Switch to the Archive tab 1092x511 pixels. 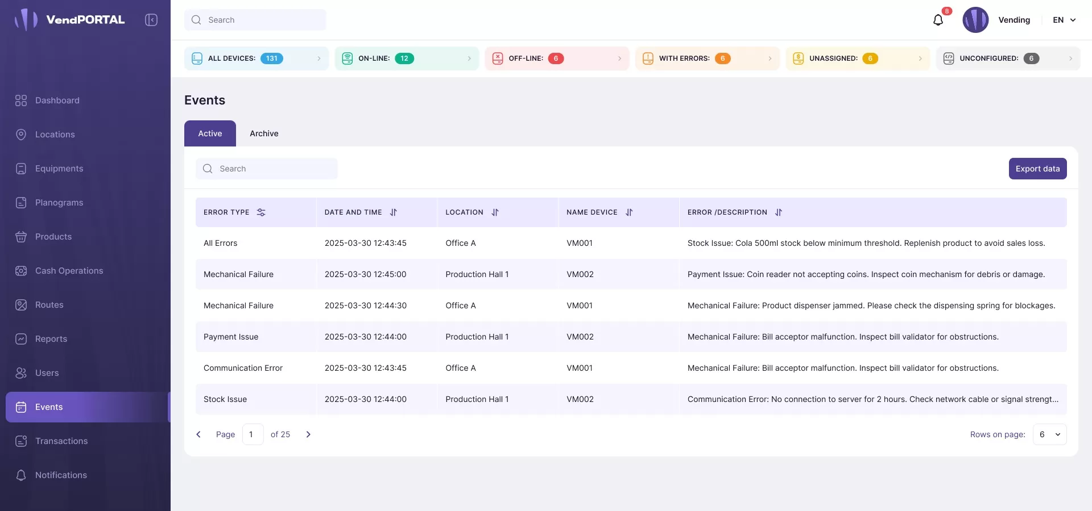click(x=264, y=133)
